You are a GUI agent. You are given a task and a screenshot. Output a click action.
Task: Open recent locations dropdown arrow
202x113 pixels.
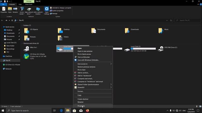[9, 20]
